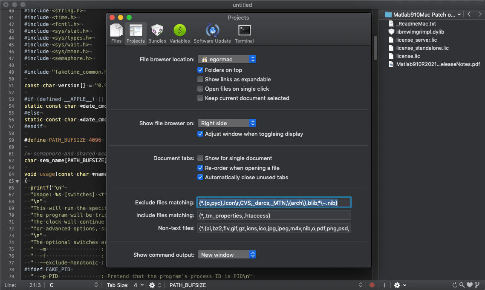Click the macro record button in status bar
The image size is (485, 290).
pos(372,285)
